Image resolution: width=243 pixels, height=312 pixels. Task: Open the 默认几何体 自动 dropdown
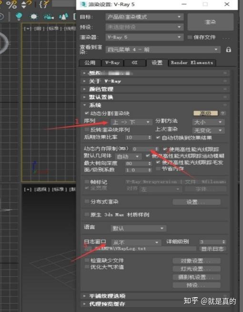[x=128, y=156]
